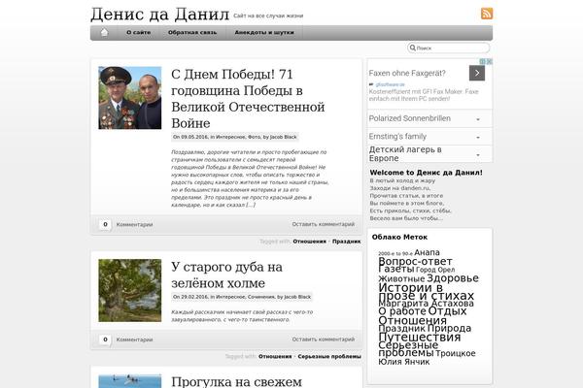Leave a comment on oak tree post

pos(324,339)
